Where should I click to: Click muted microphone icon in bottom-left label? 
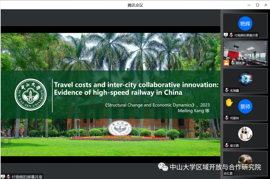(8, 177)
